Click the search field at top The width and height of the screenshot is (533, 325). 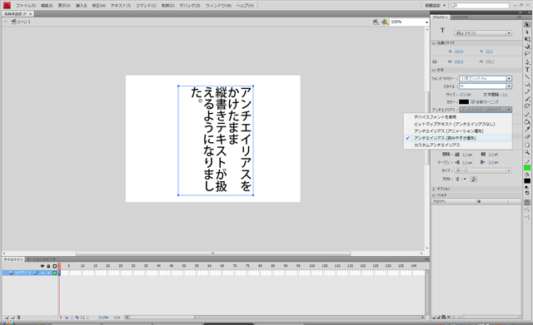481,6
